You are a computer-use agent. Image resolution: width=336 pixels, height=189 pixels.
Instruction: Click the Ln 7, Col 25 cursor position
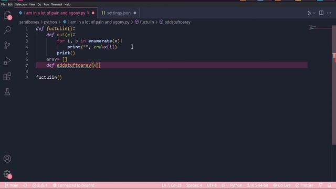(172, 185)
